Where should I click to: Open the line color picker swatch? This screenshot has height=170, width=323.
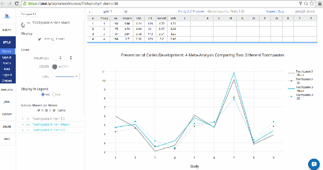pyautogui.click(x=55, y=66)
